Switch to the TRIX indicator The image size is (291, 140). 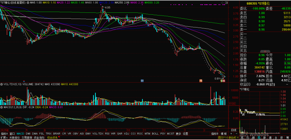click(48, 134)
